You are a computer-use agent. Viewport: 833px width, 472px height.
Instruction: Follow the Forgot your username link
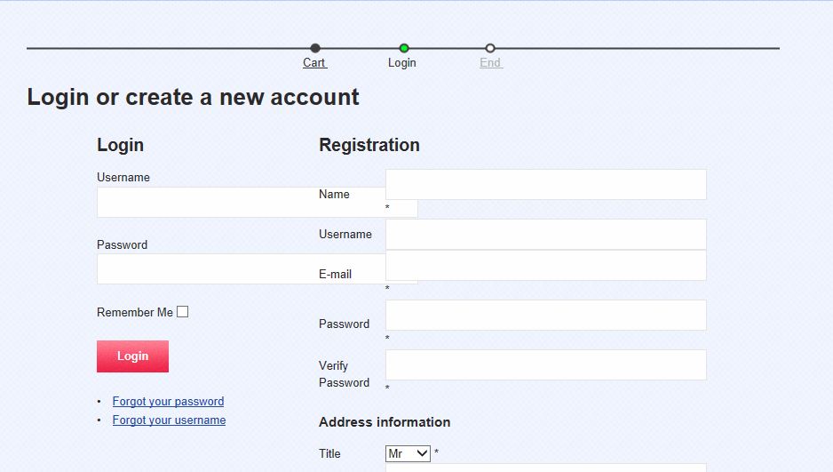169,420
